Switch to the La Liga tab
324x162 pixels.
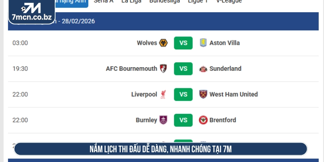click(x=131, y=2)
